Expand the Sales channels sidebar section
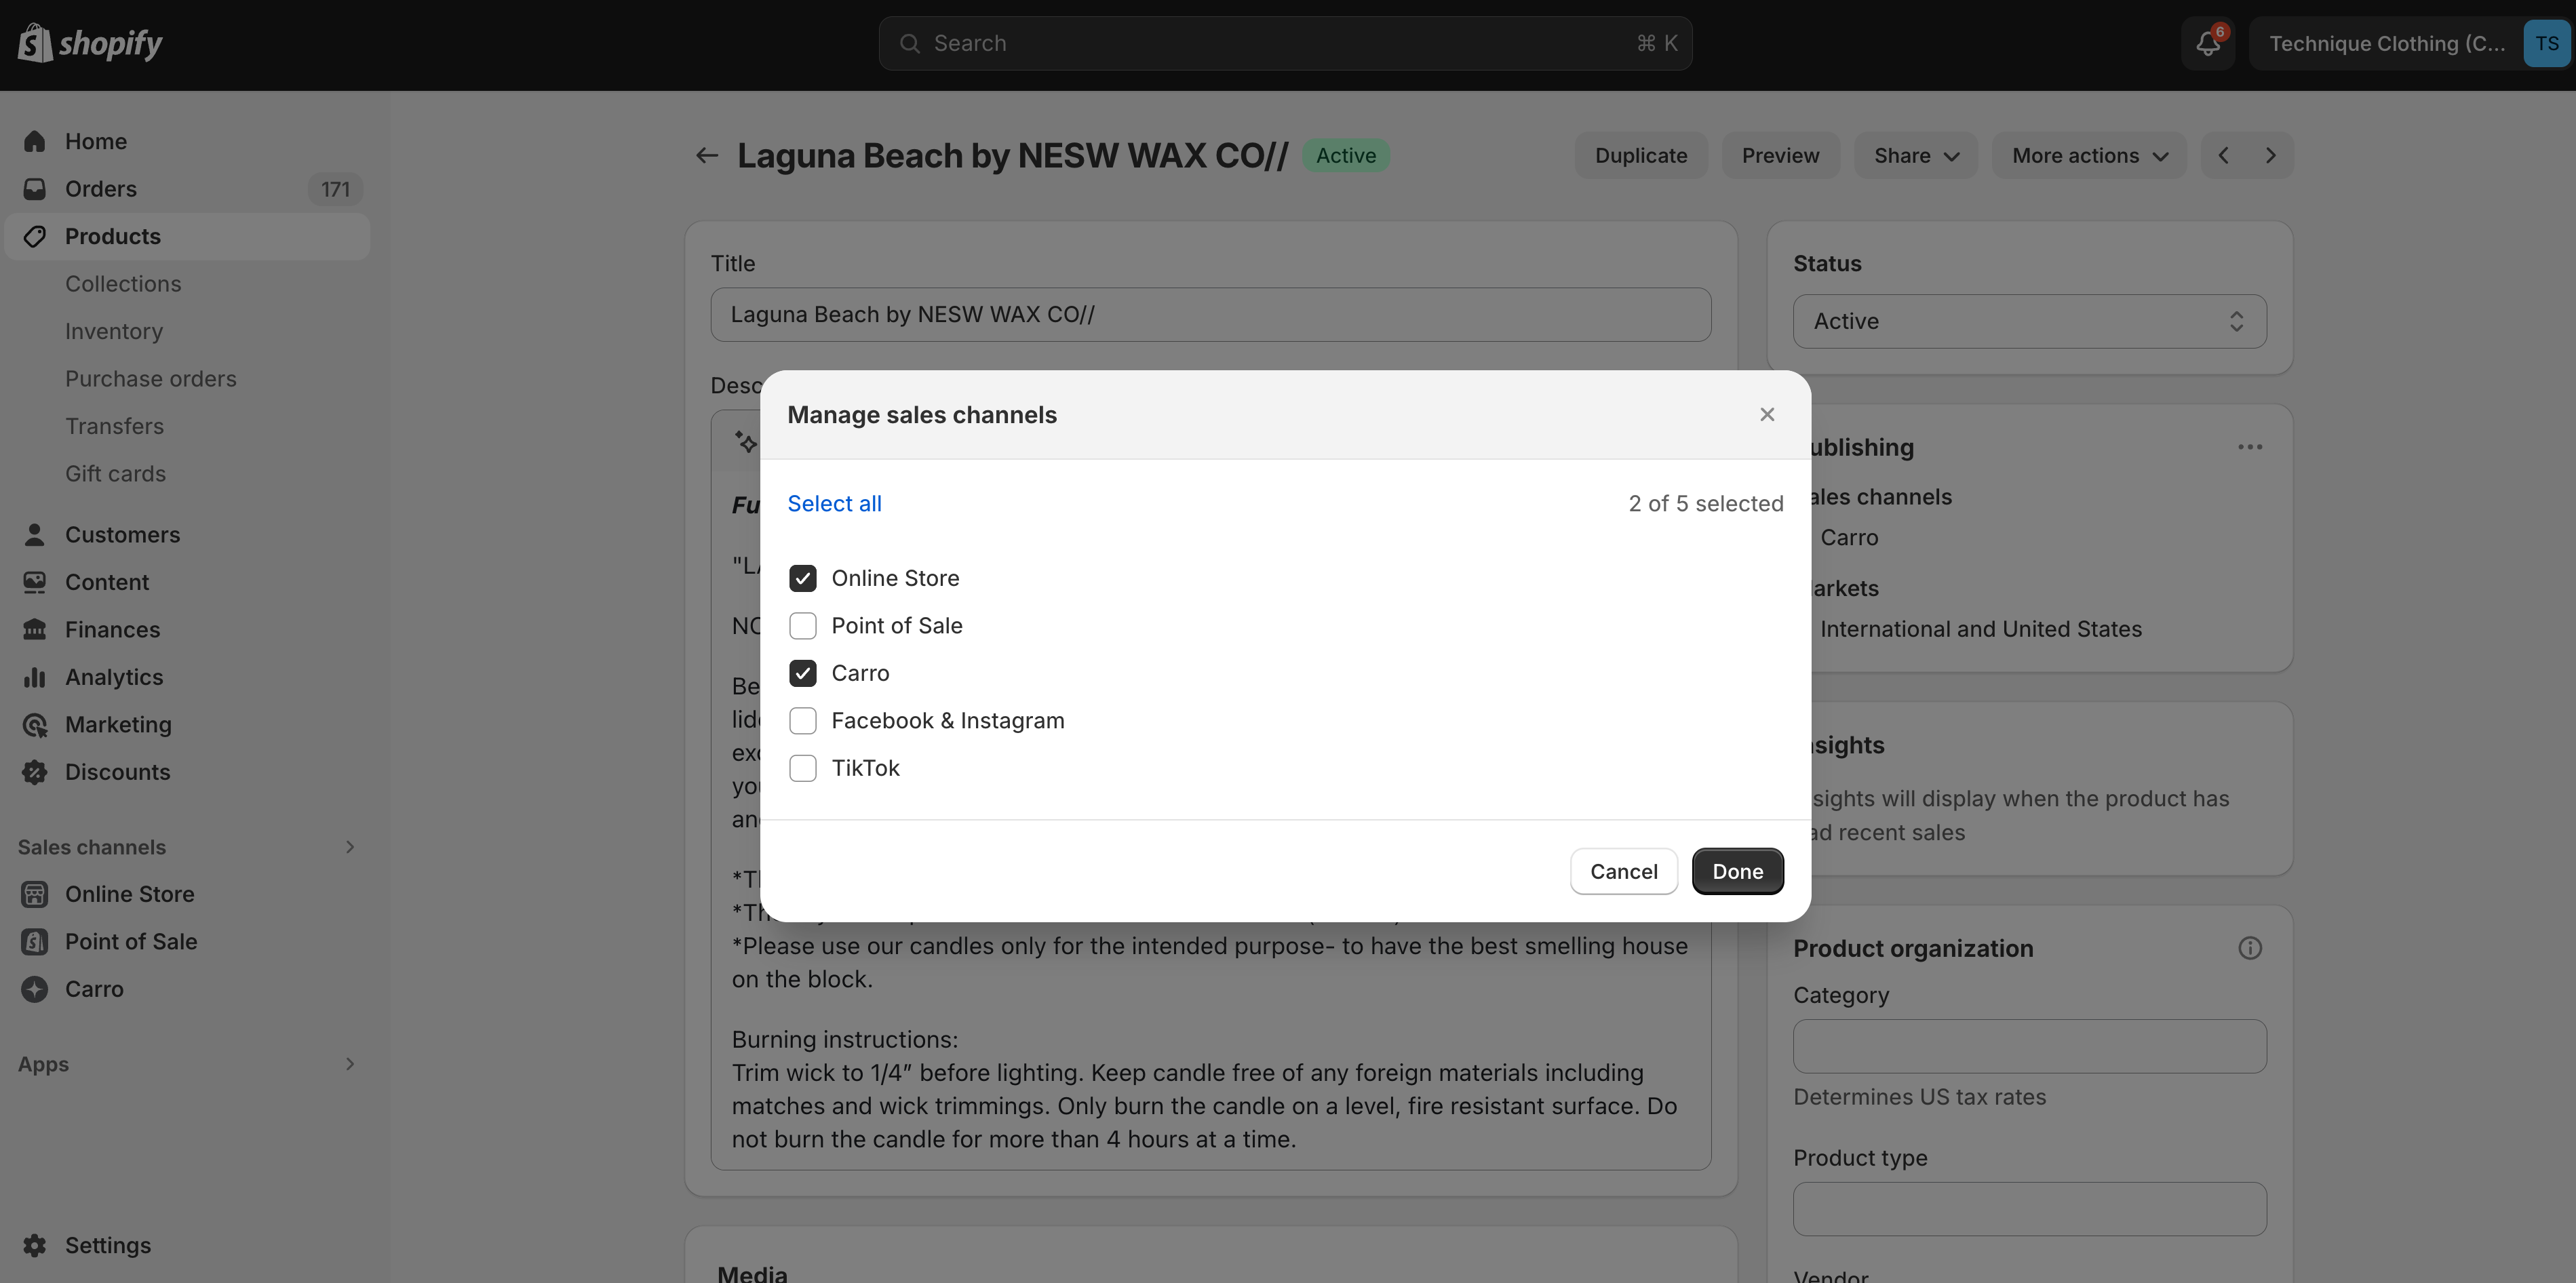Viewport: 2576px width, 1283px height. point(349,847)
